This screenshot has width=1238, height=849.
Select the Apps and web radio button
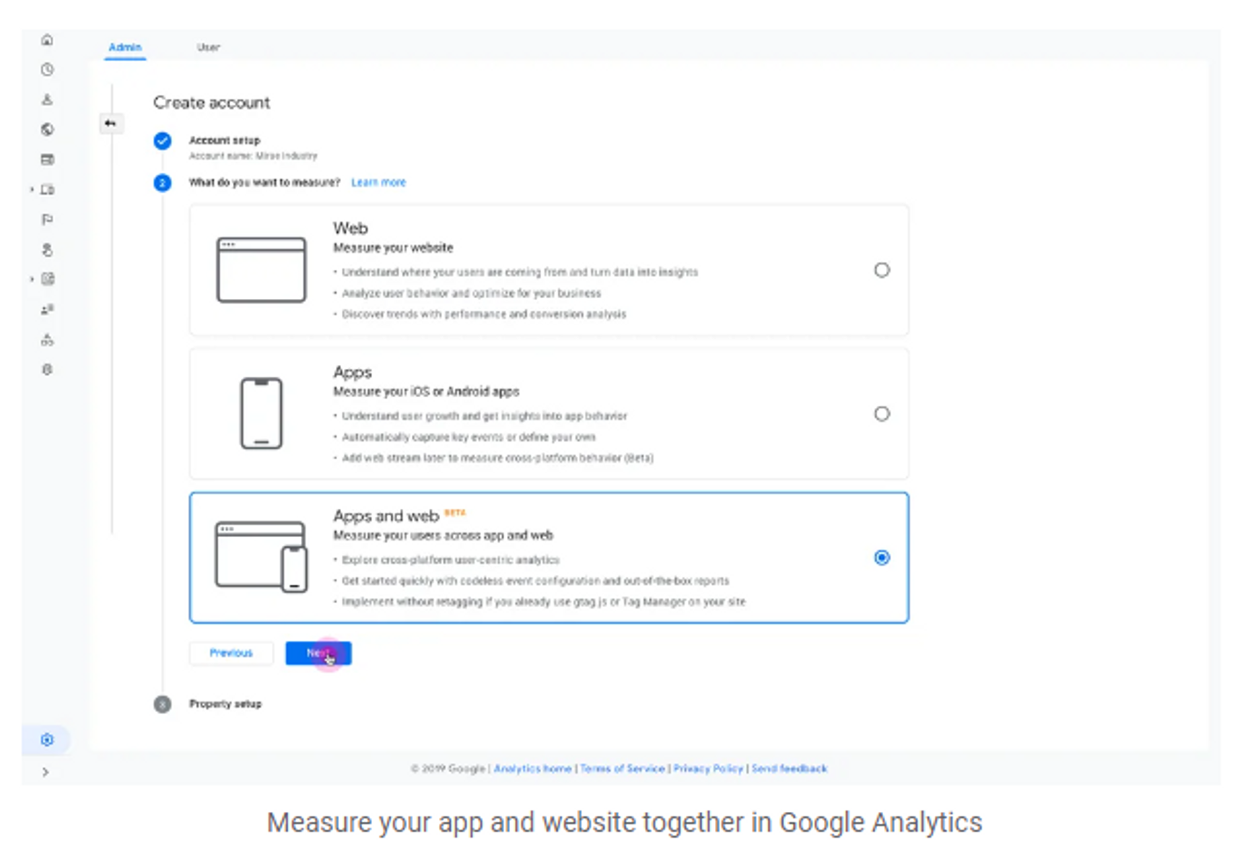coord(881,558)
